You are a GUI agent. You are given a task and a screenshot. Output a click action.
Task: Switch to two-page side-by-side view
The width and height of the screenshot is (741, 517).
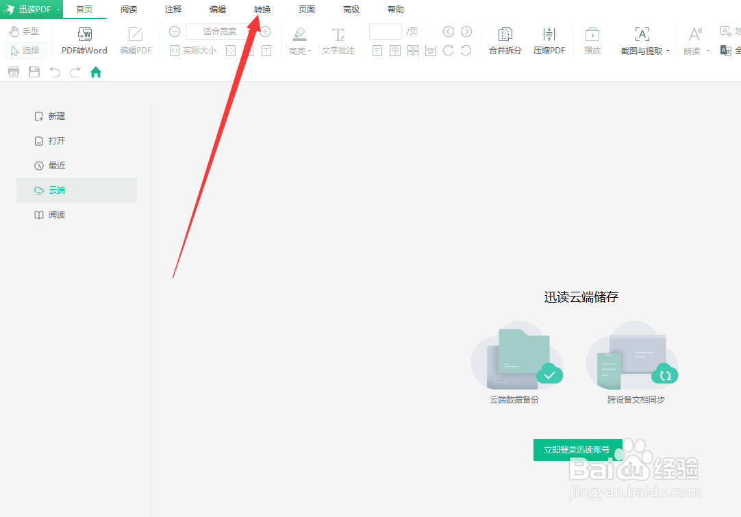click(395, 51)
